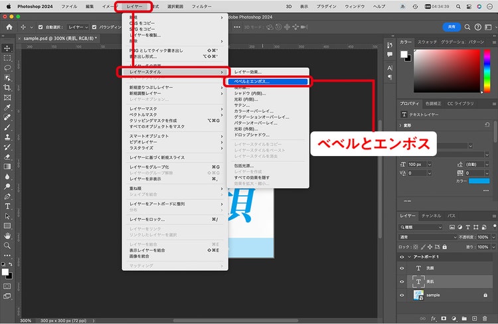The height and width of the screenshot is (324, 498).
Task: Click the rainbow hue slider strip
Action: 487,71
